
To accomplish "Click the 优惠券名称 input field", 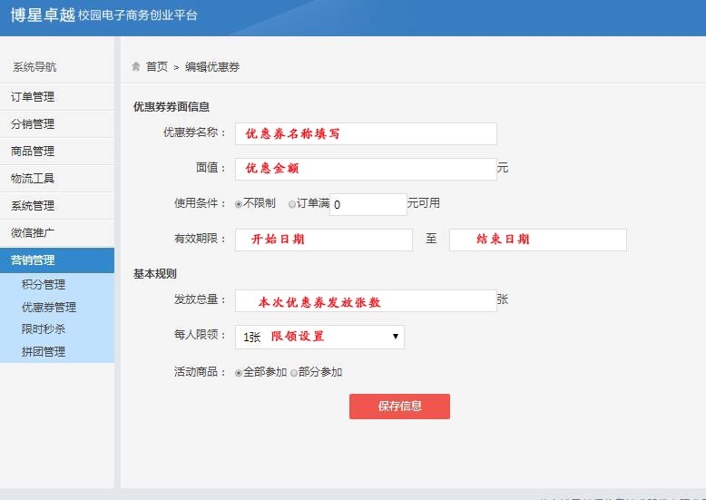I will (366, 133).
